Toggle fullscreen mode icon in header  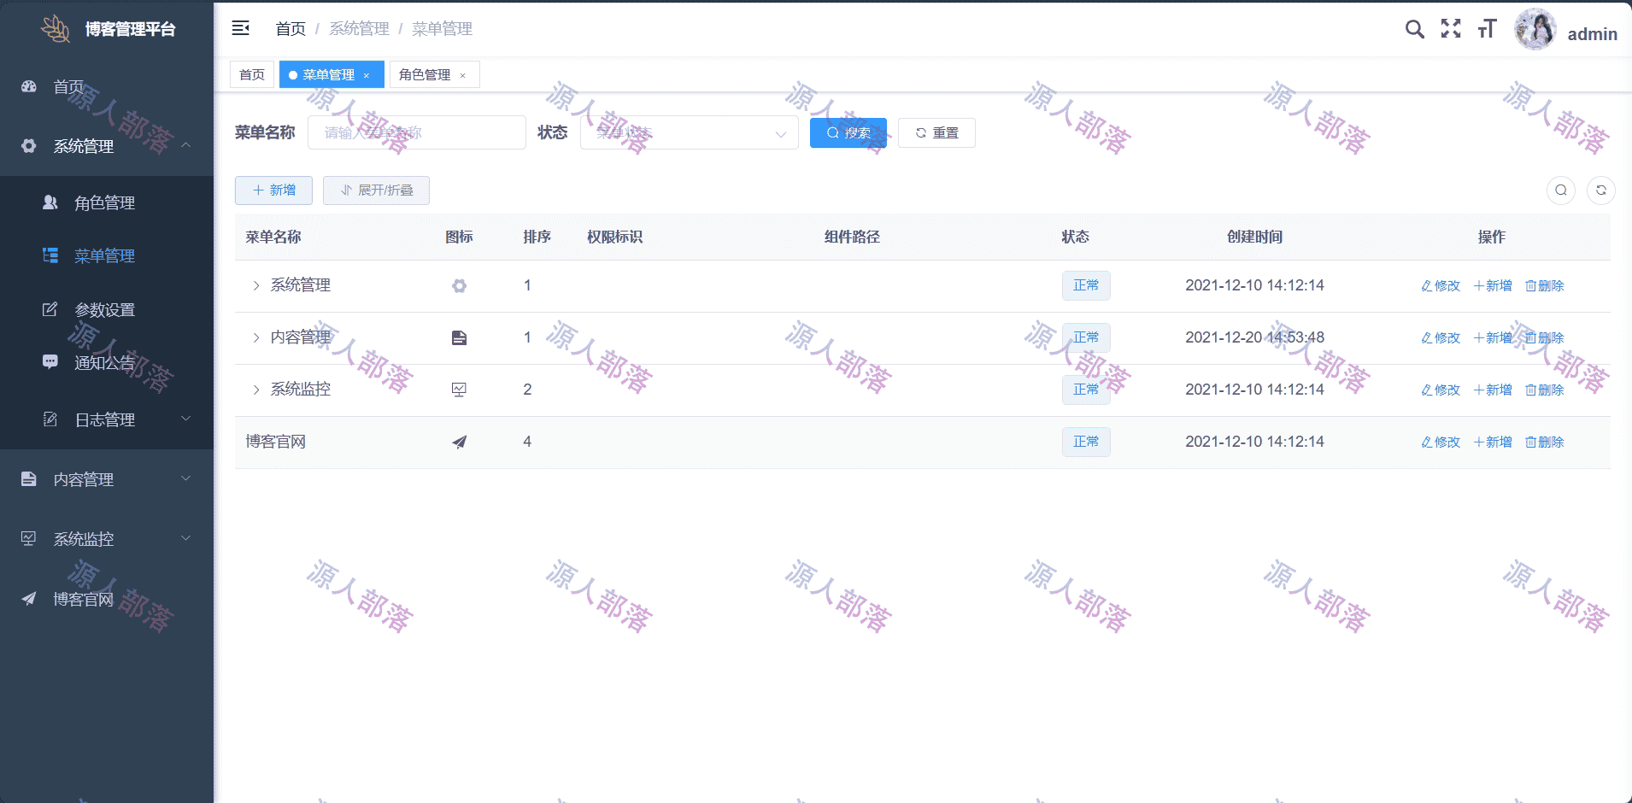click(x=1451, y=28)
